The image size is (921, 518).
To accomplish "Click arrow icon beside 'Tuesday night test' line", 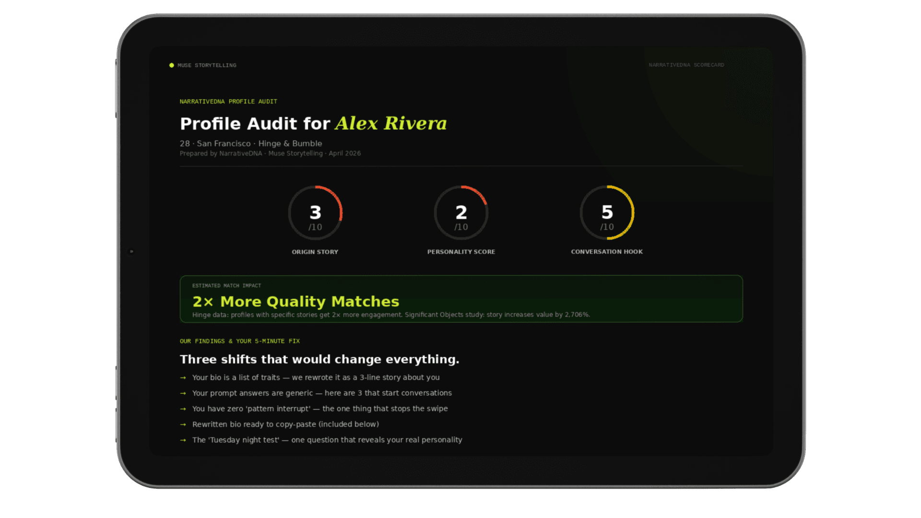I will coord(183,440).
